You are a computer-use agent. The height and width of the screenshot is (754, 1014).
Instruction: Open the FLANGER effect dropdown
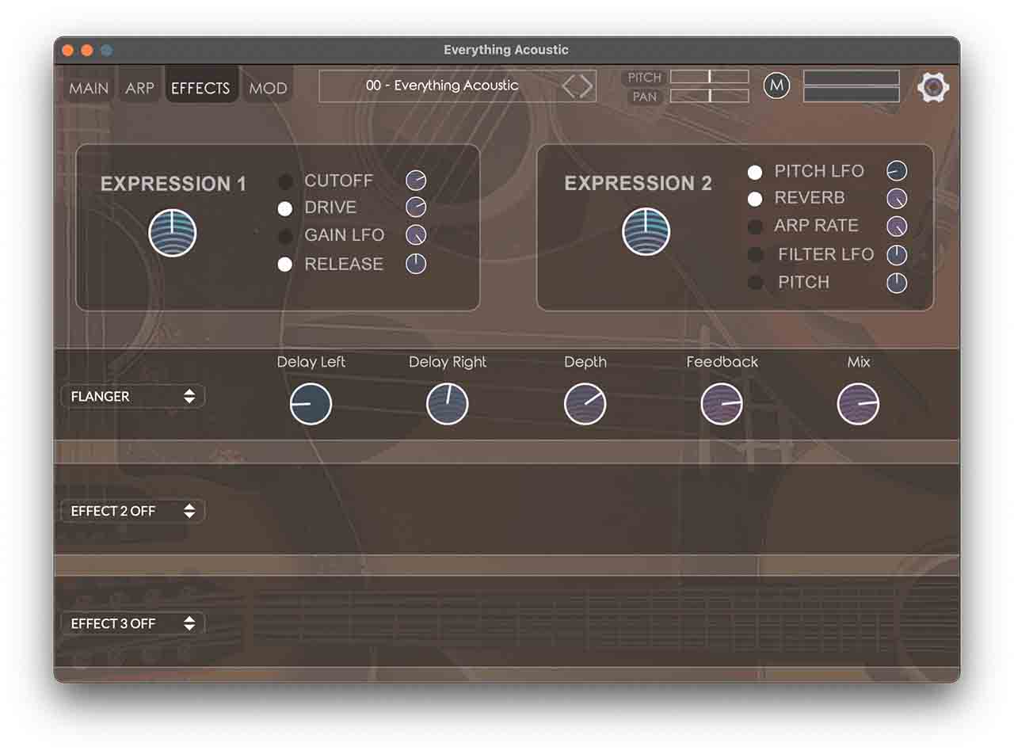[133, 397]
